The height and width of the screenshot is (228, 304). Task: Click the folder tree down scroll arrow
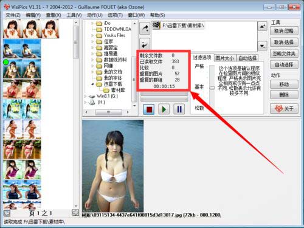click(x=134, y=106)
